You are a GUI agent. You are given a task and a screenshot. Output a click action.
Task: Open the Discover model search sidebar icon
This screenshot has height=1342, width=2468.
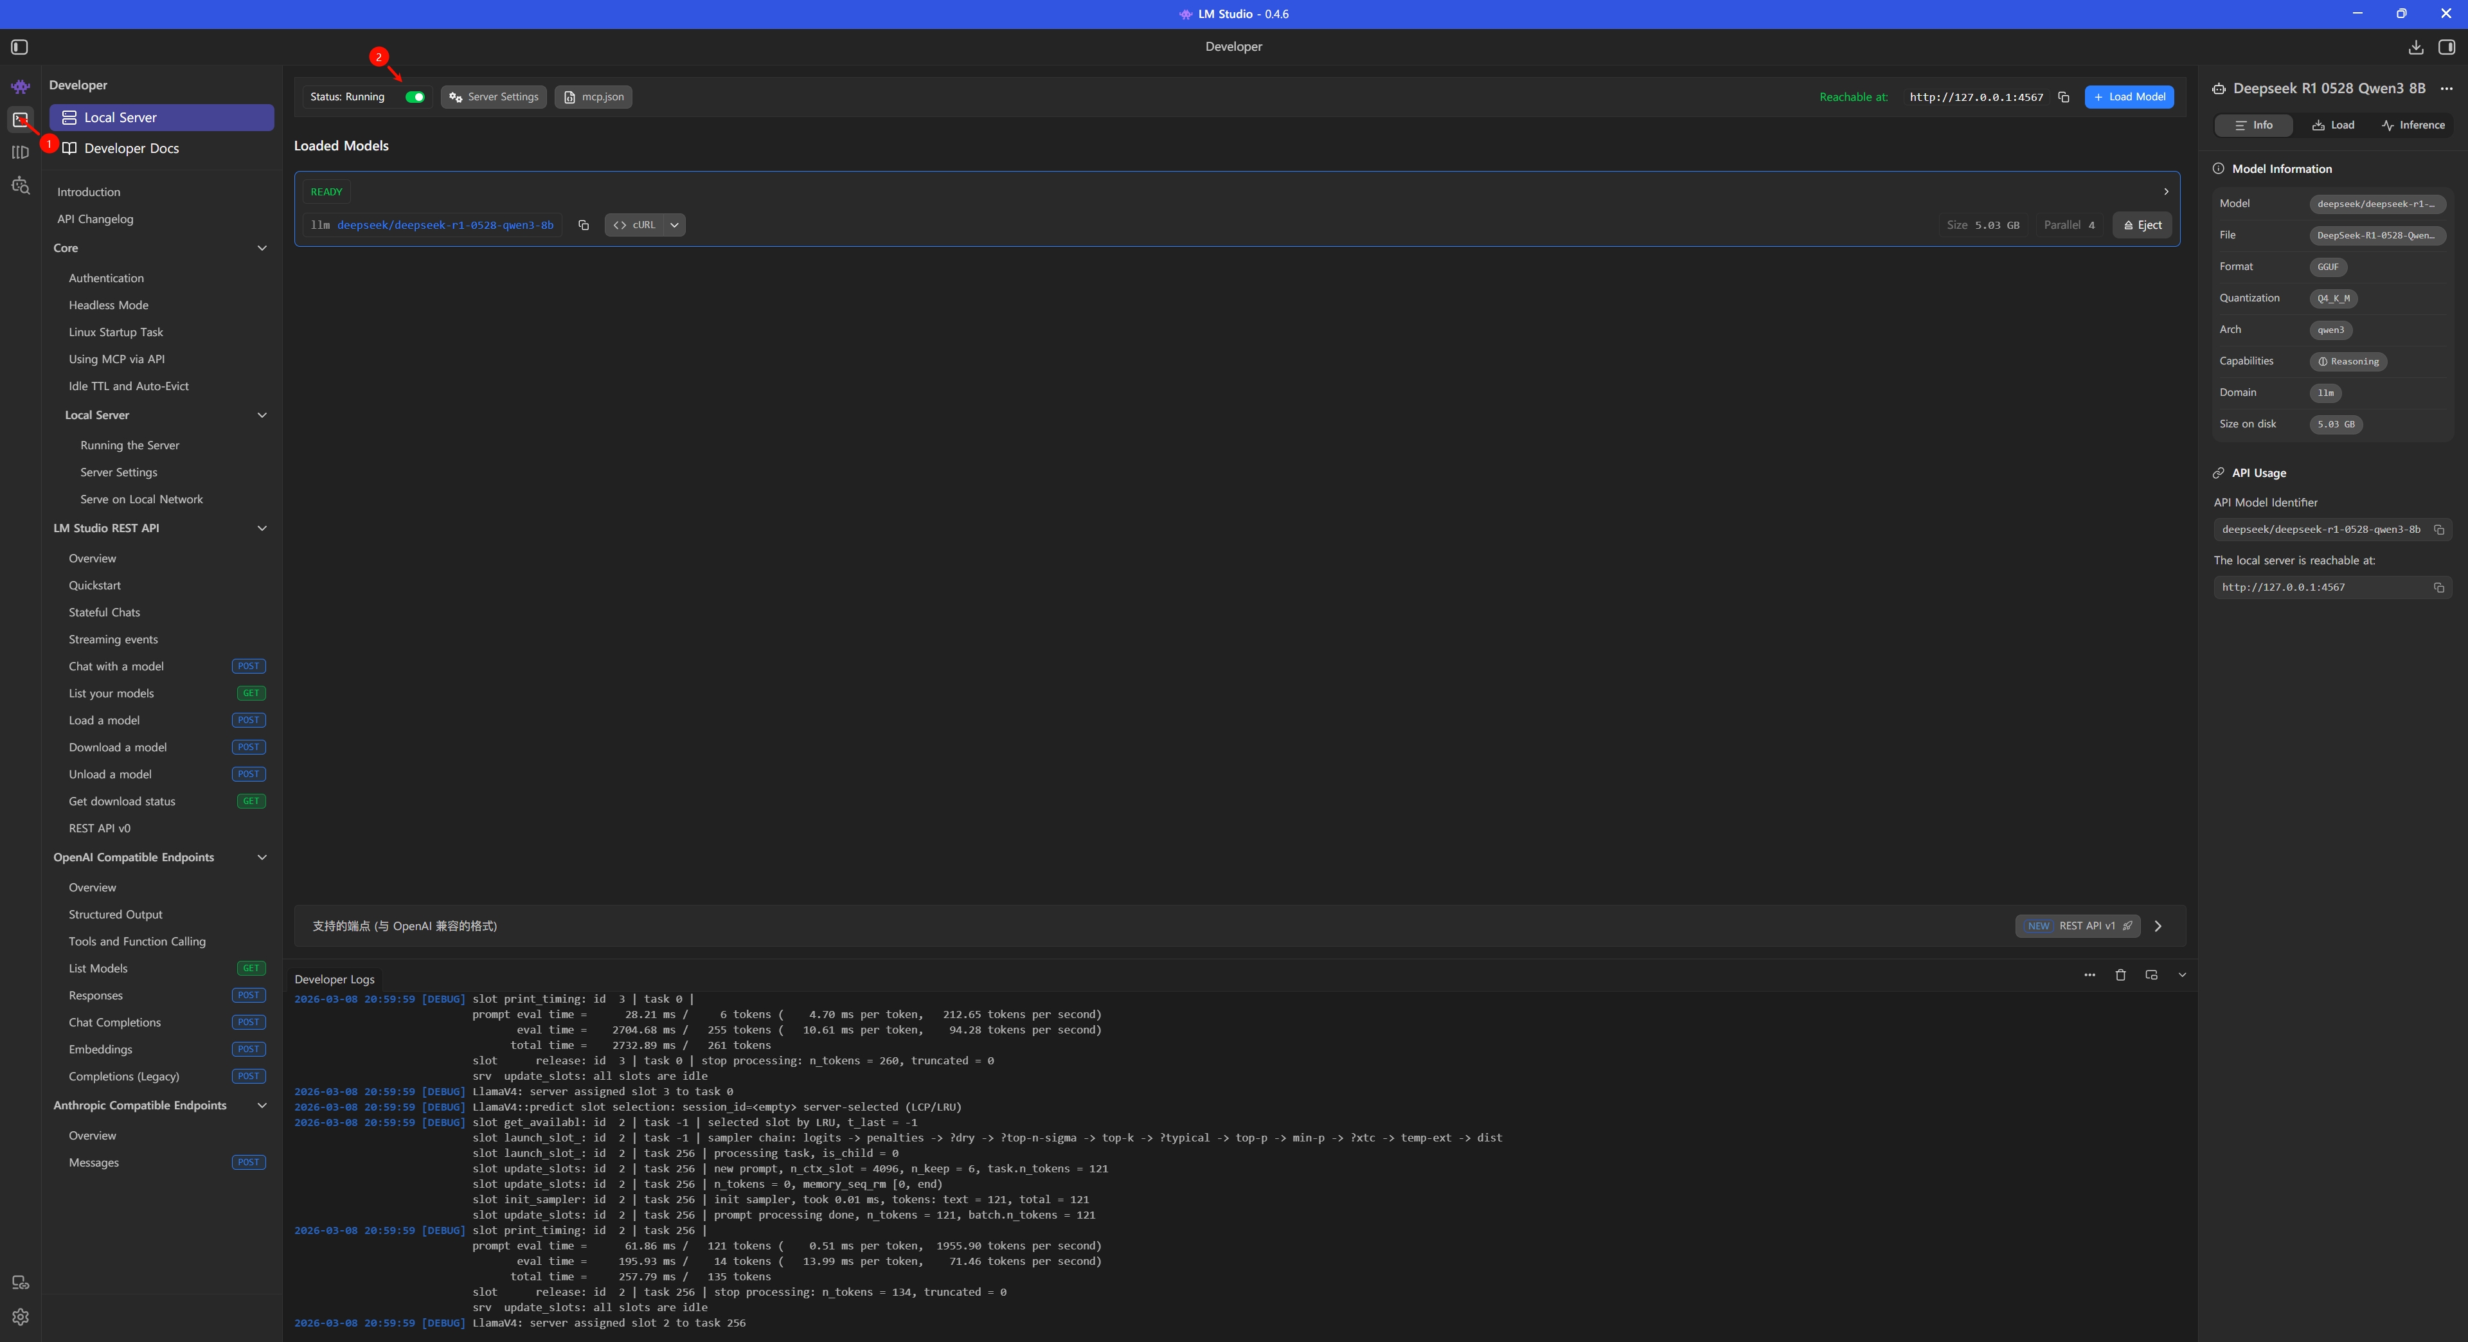(20, 186)
